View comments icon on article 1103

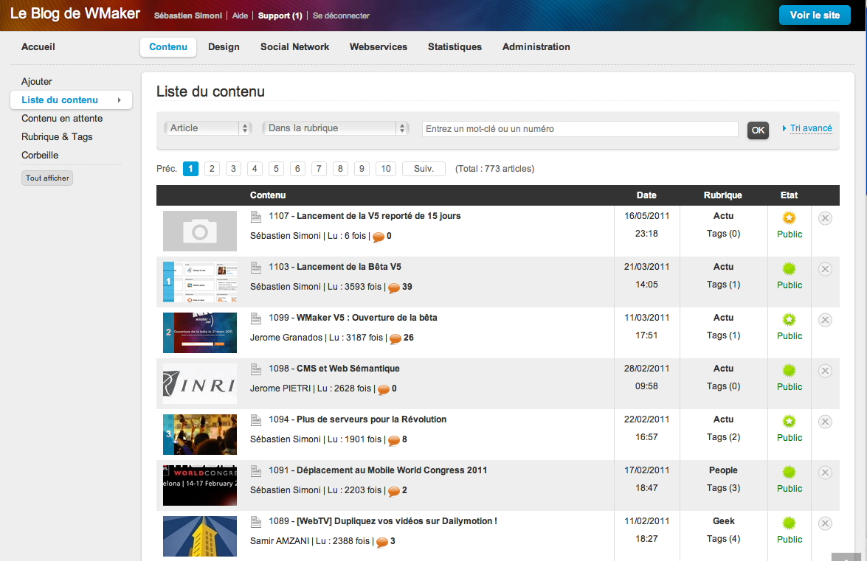pos(394,288)
